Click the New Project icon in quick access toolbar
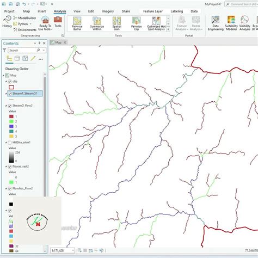258x258 pixels. tap(4, 4)
